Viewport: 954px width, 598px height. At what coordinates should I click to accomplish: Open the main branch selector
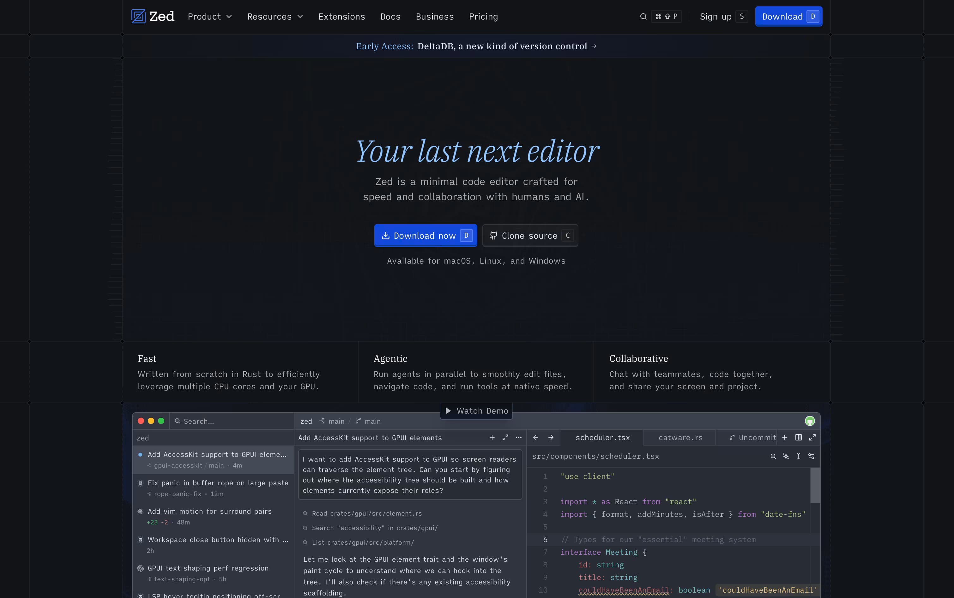[x=368, y=421]
